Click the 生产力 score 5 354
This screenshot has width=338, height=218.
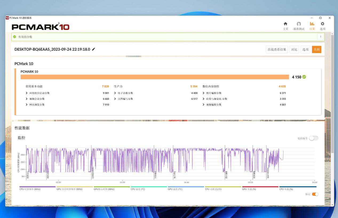point(194,86)
